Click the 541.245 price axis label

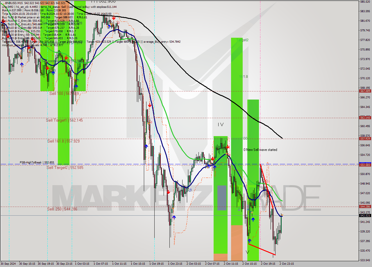(x=365, y=222)
